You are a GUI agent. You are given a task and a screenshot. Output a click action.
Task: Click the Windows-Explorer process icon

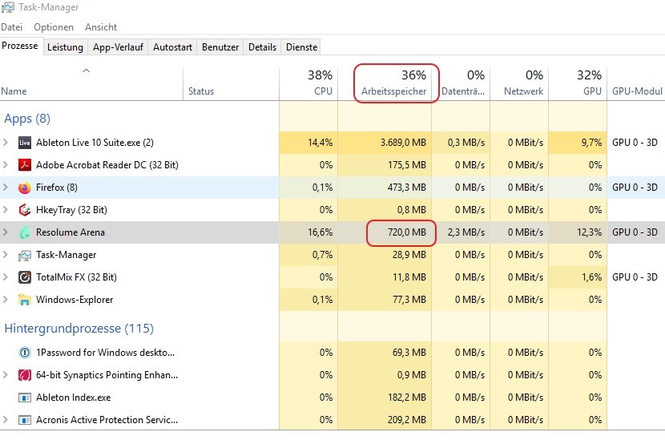24,300
